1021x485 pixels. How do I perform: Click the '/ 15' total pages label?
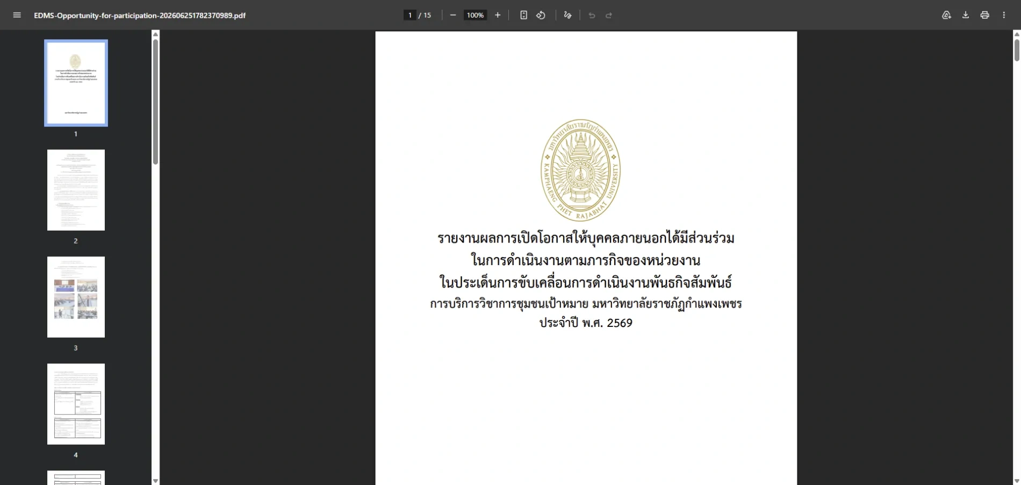[425, 15]
